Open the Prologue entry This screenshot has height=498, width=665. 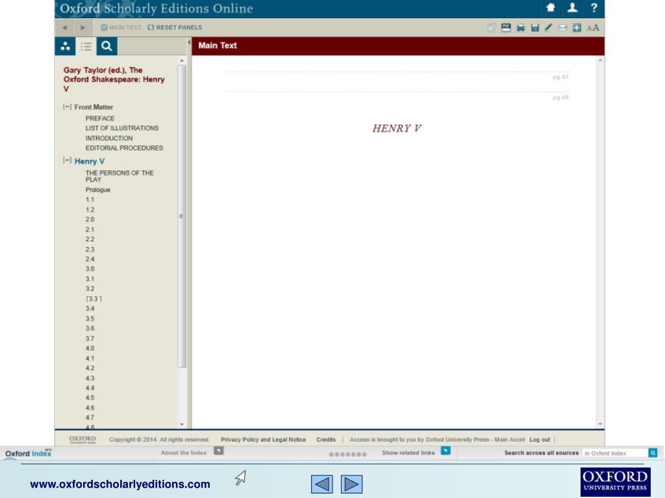[98, 190]
